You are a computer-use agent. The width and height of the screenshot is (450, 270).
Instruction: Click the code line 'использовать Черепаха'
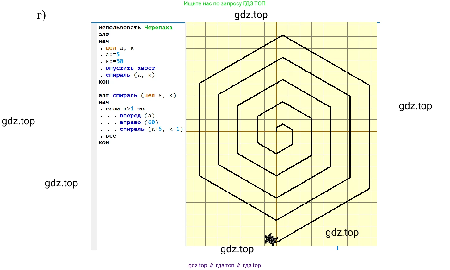tap(135, 28)
